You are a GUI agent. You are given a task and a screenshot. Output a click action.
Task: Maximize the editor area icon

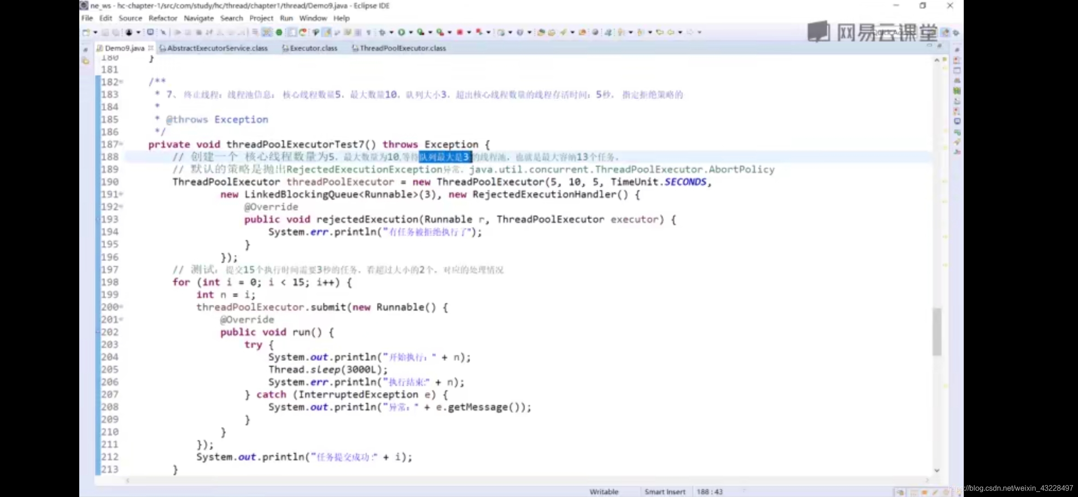tap(939, 46)
